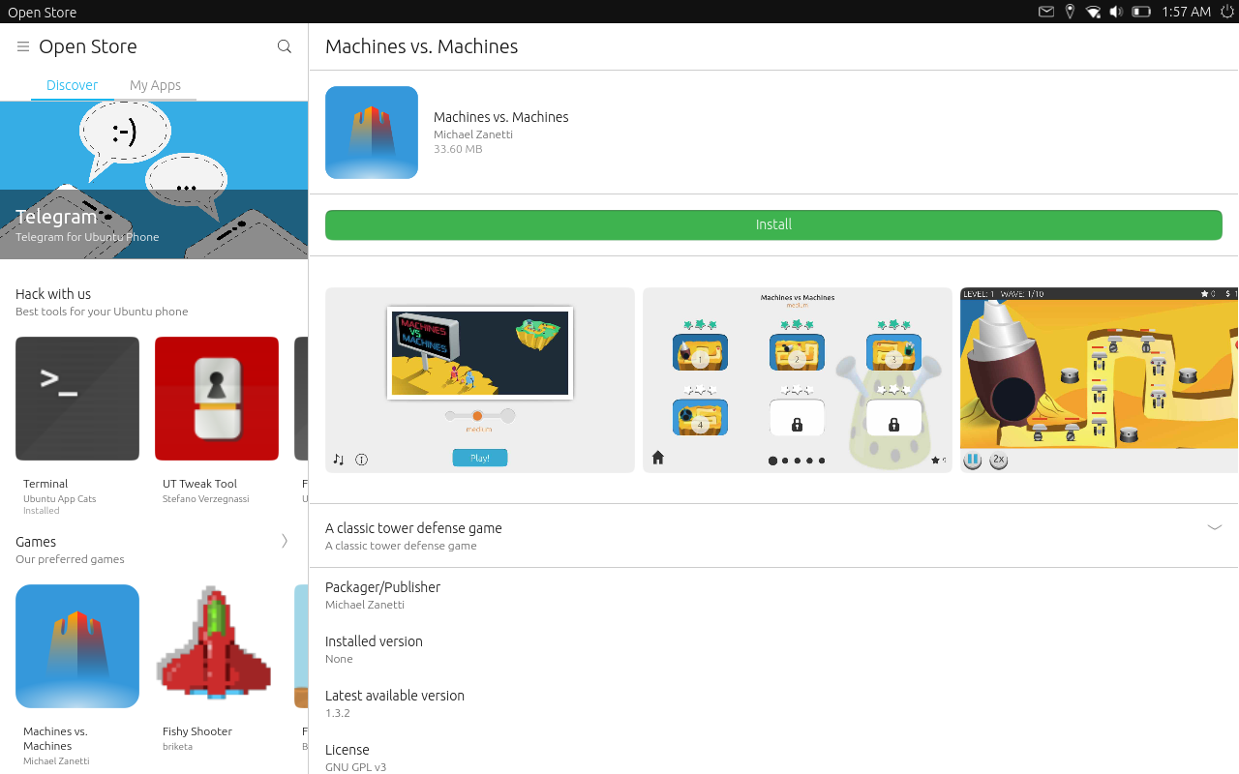Click the 1.3.2 version value
Screen dimensions: 1239x774
(x=338, y=713)
